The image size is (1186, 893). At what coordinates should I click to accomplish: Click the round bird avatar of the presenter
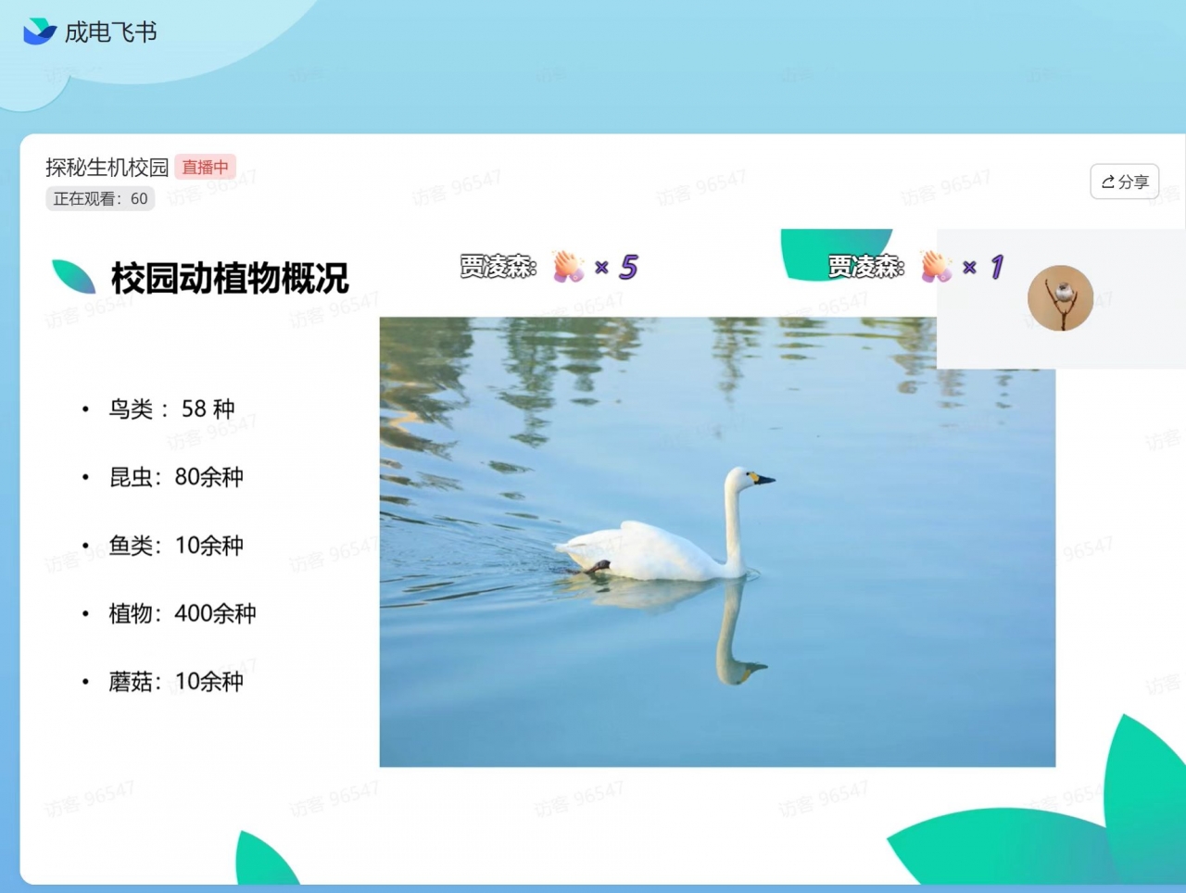point(1060,298)
